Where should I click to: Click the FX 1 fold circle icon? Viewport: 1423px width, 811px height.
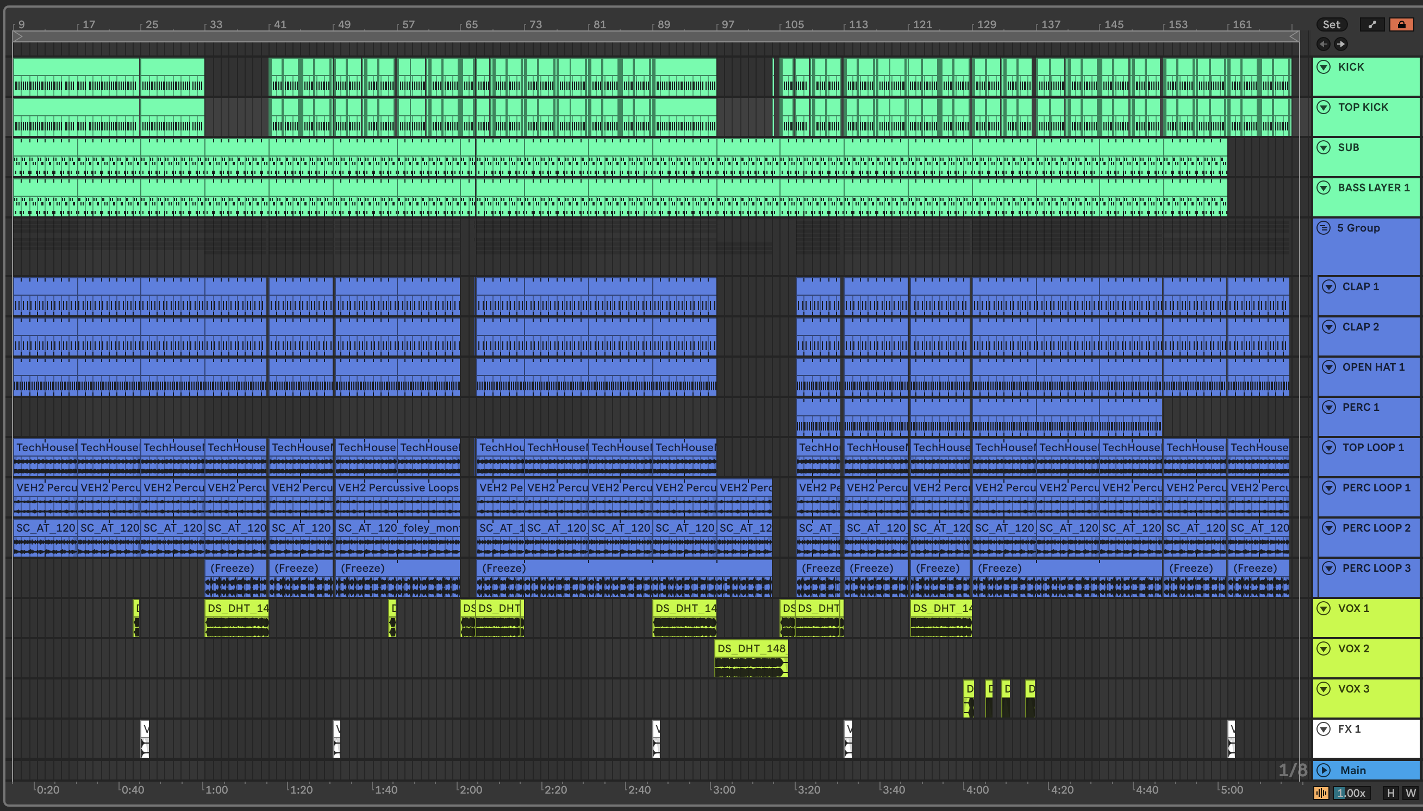pos(1324,729)
